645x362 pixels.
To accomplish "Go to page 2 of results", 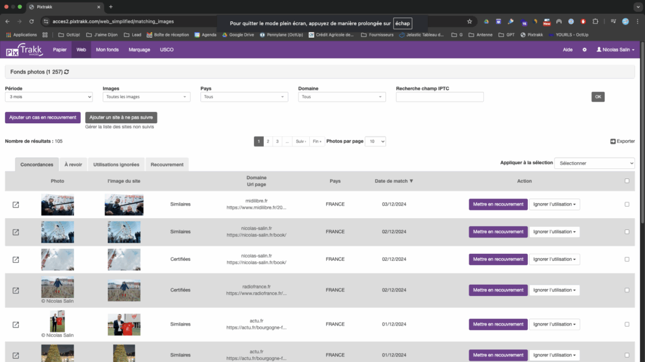I will (x=268, y=141).
